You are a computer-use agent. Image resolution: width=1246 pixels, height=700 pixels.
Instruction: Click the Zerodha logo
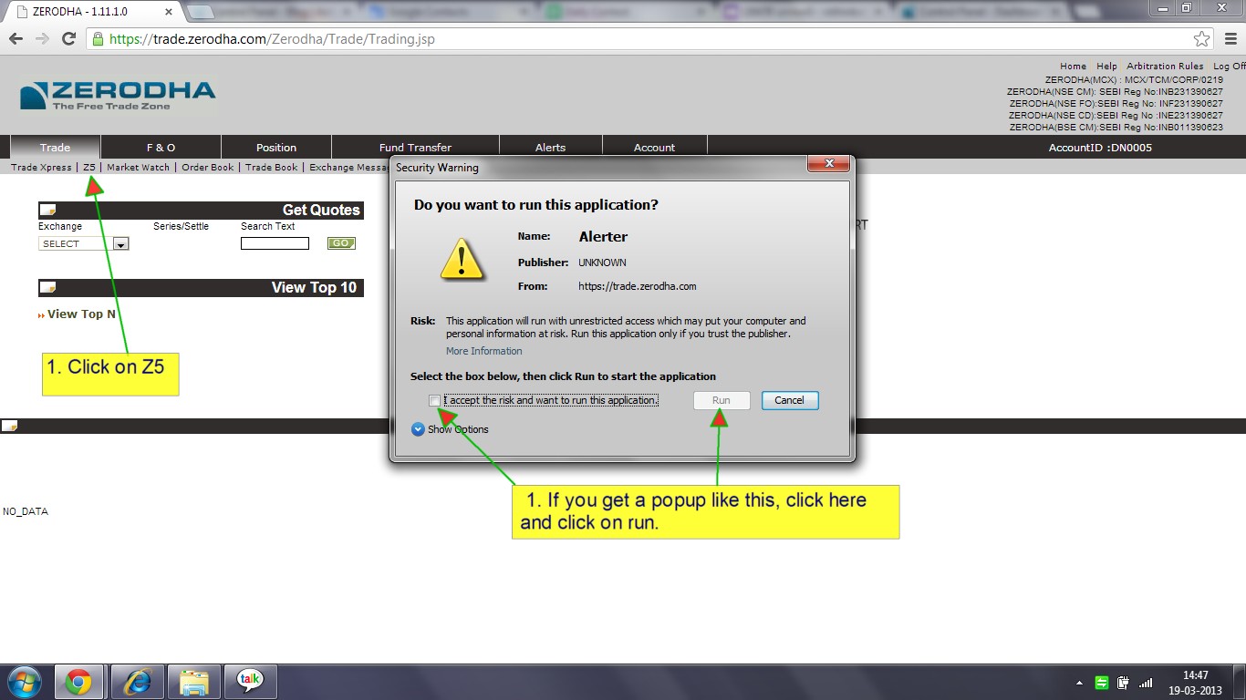tap(118, 96)
